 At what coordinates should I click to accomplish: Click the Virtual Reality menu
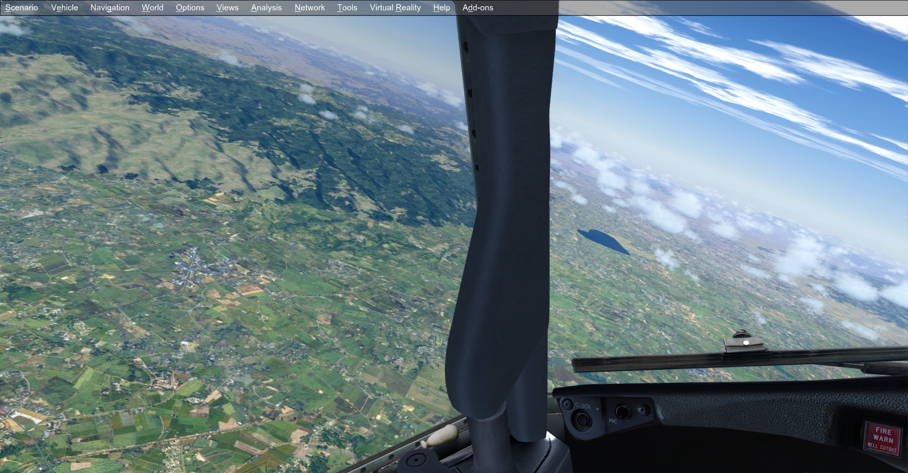coord(395,8)
